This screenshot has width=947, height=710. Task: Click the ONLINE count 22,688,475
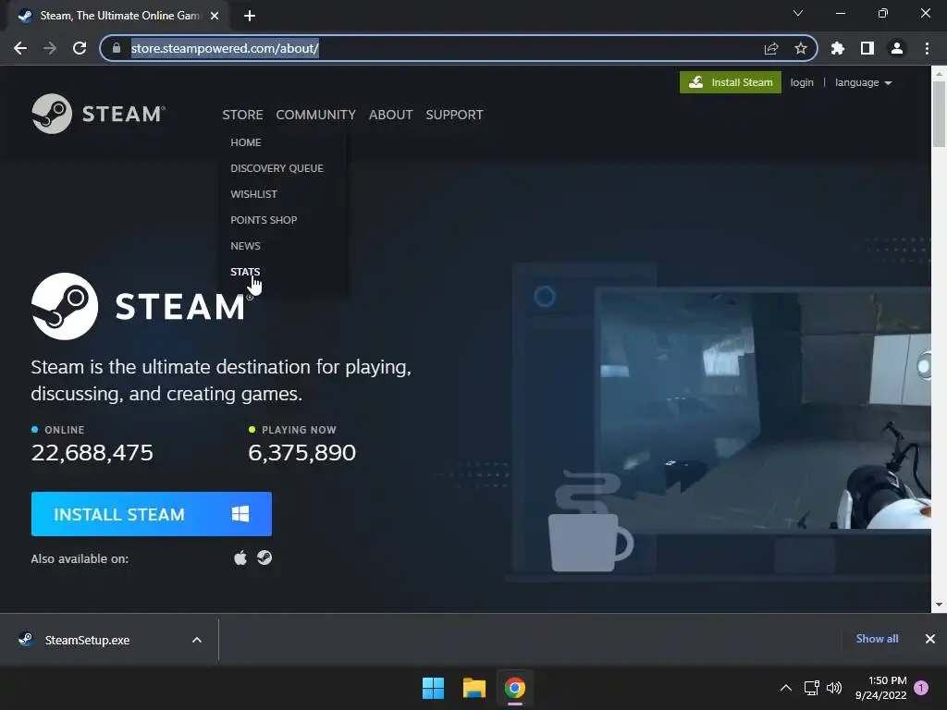pos(92,453)
